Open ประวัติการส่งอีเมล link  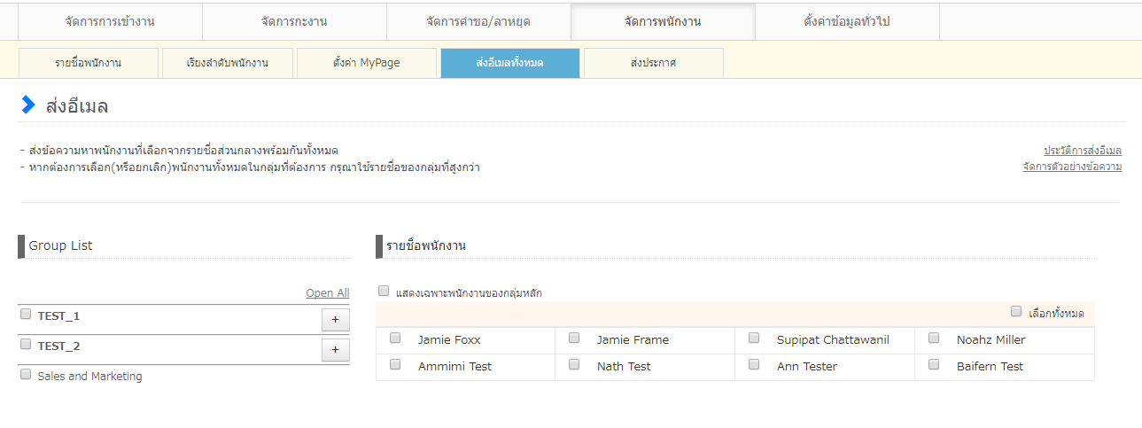tap(1082, 150)
